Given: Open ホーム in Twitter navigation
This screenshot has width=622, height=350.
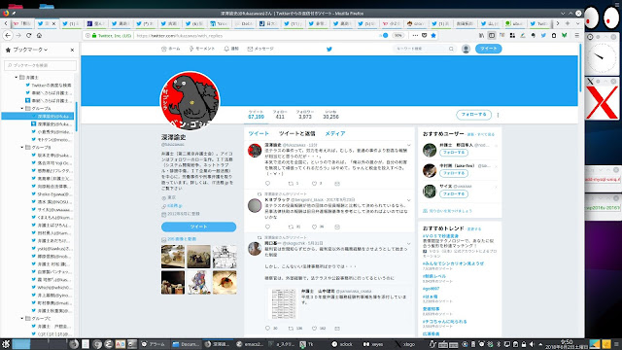Looking at the screenshot, I should [171, 49].
